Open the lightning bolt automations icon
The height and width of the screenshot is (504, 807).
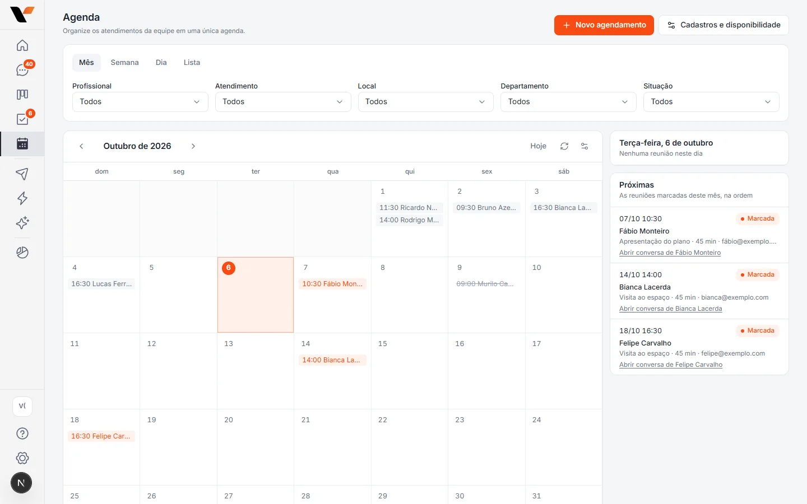point(22,198)
